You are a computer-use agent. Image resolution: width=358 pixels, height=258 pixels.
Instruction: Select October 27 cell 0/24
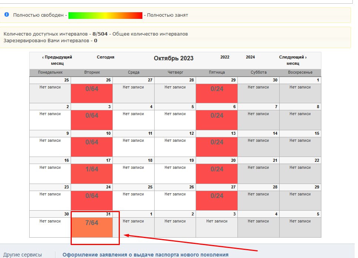click(x=217, y=200)
